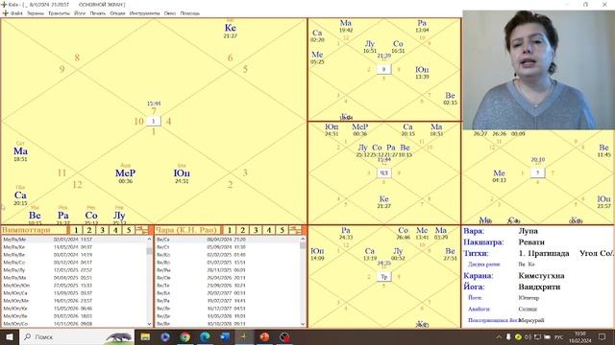Click the center 'ЧЛ' box in the chart
615x345 pixels.
384,172
